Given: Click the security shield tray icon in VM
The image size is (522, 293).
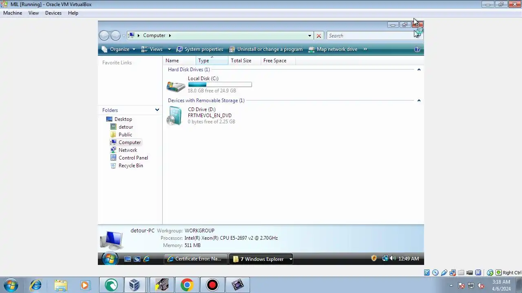Looking at the screenshot, I should (x=374, y=258).
